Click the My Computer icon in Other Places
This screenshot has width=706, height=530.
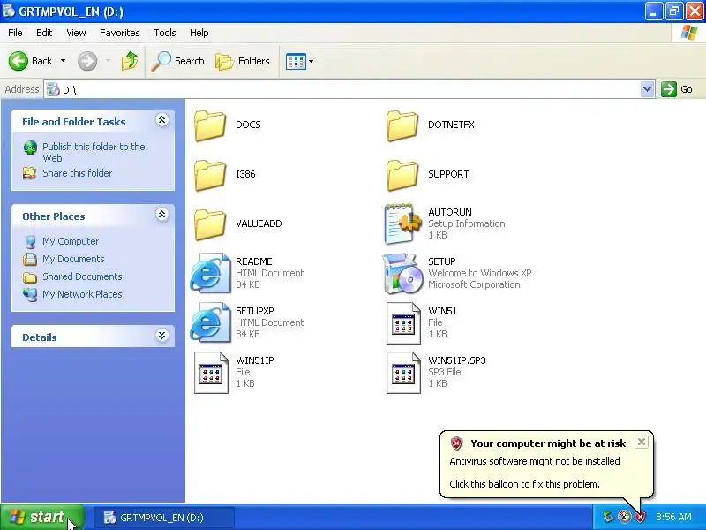tap(30, 241)
